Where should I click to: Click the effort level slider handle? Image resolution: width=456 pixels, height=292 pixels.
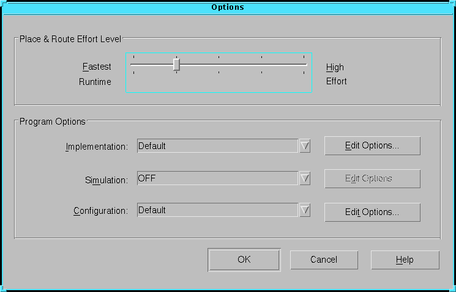pyautogui.click(x=176, y=64)
